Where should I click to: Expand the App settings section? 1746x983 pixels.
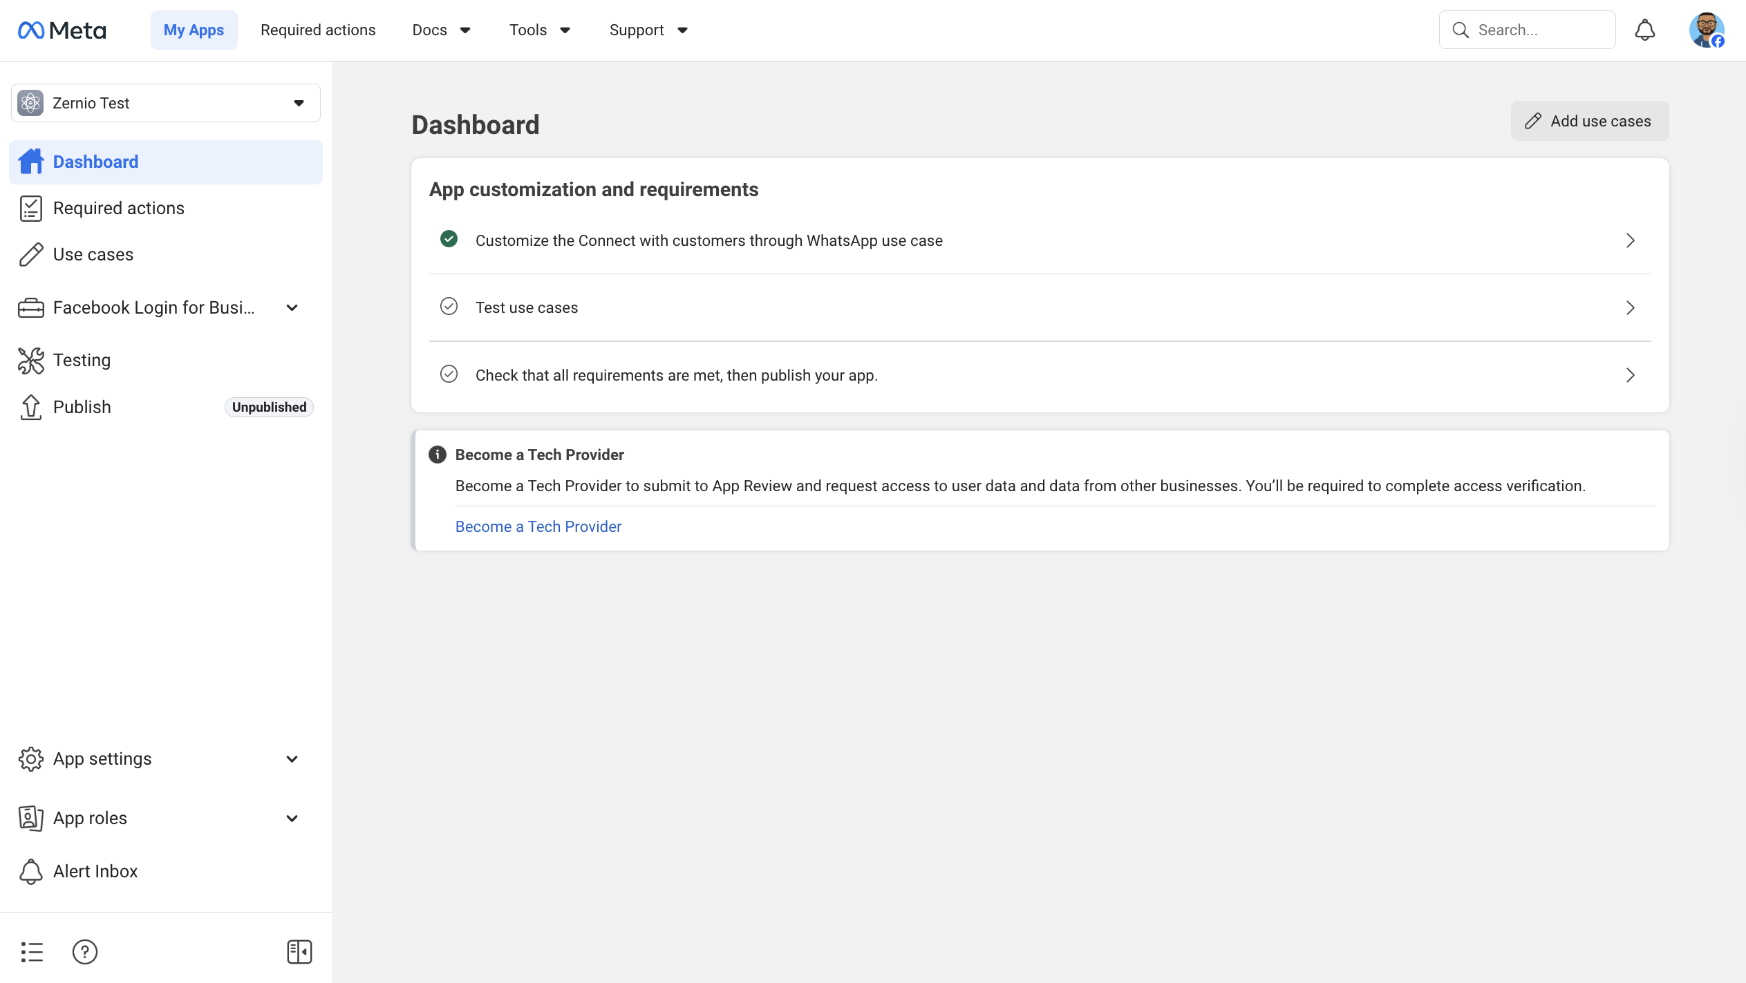292,758
